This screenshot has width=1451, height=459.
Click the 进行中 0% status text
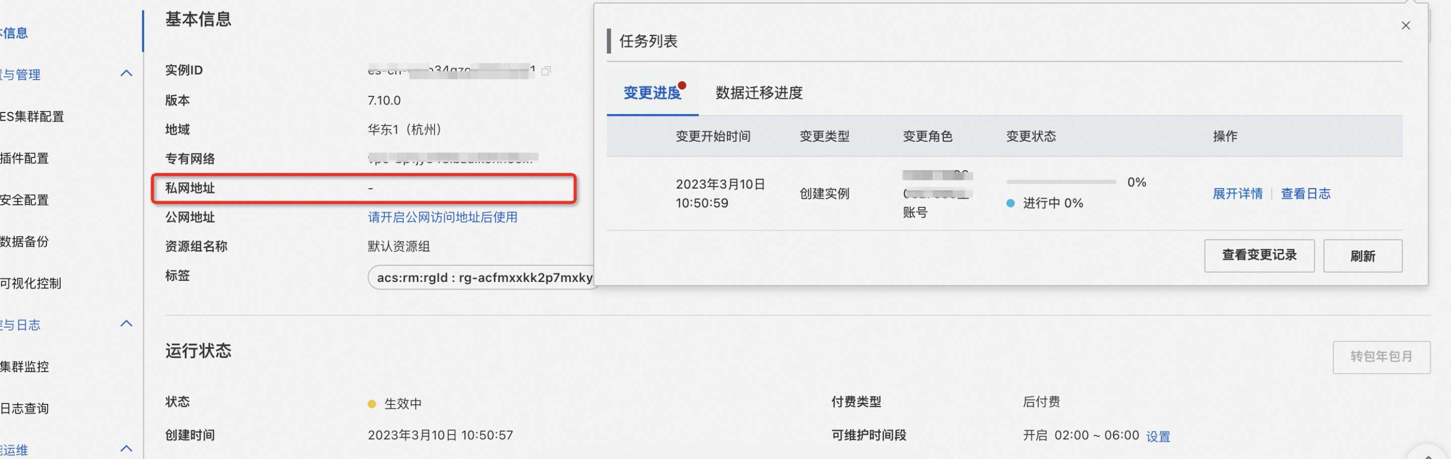1052,203
